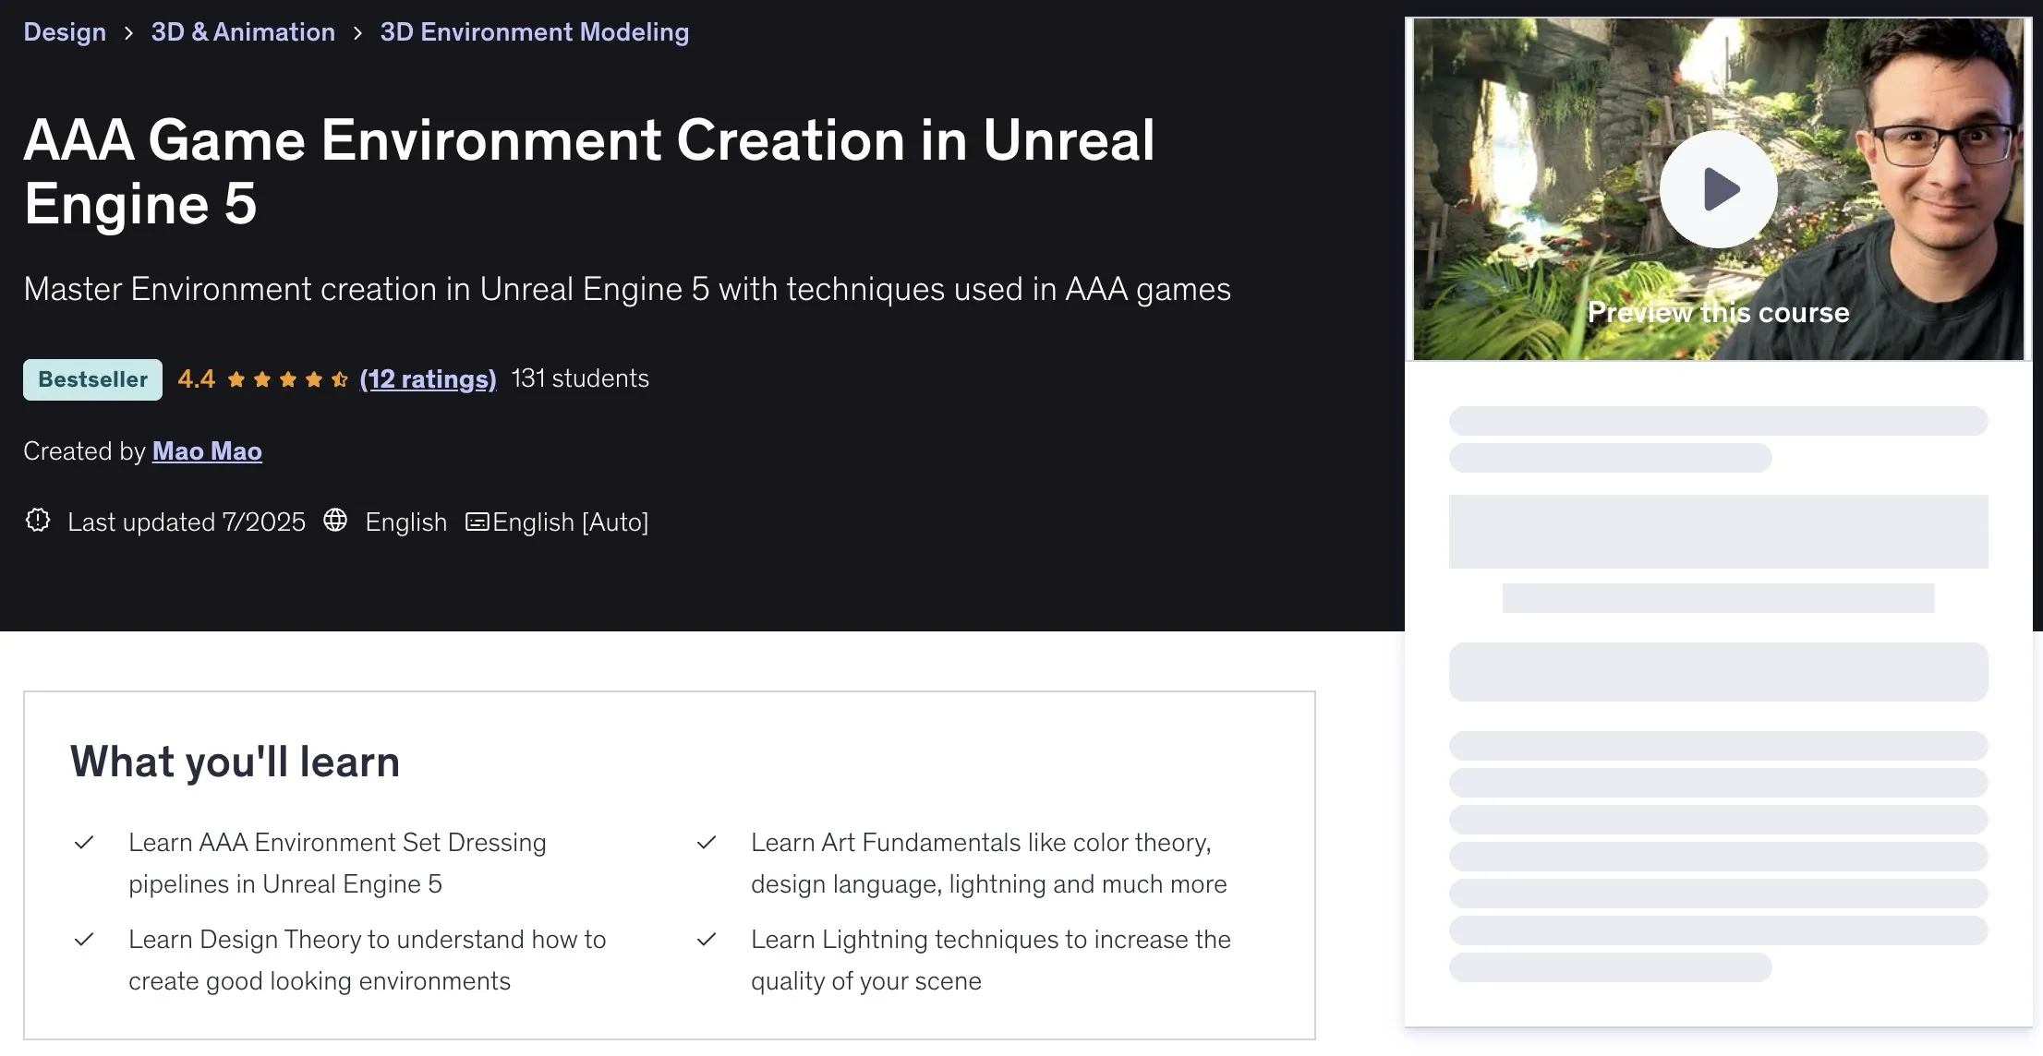The width and height of the screenshot is (2043, 1056).
Task: Click the checkmark beside Lightning techniques item
Action: [707, 940]
